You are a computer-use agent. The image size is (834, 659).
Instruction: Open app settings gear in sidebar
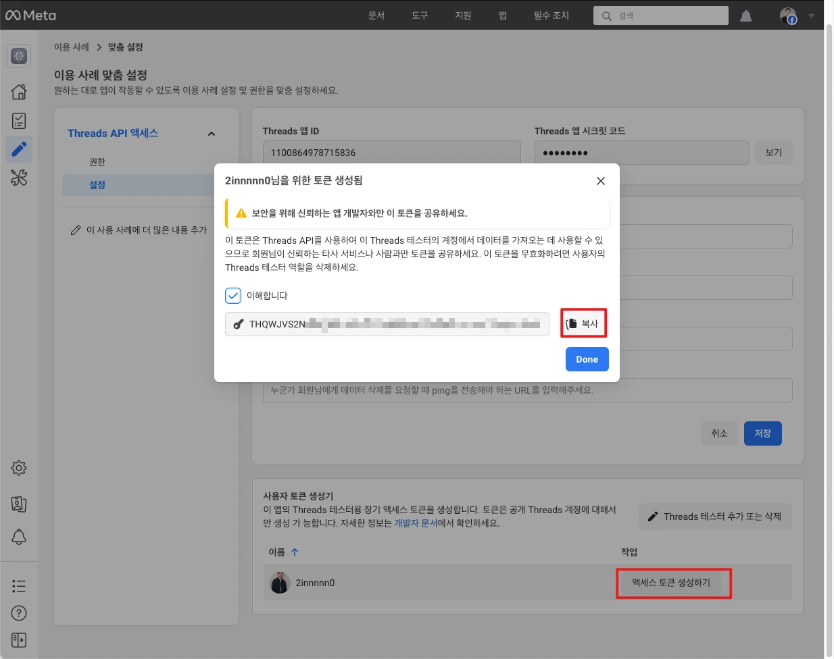click(x=19, y=468)
